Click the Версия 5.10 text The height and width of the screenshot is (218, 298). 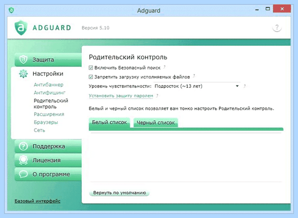[x=95, y=28]
